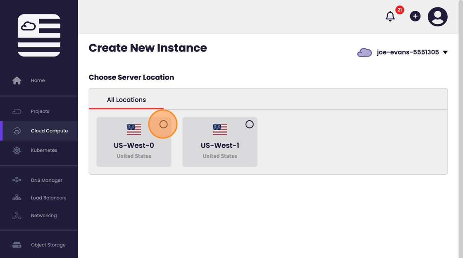This screenshot has width=463, height=258.
Task: Click the Load Balancers icon
Action: (x=17, y=198)
